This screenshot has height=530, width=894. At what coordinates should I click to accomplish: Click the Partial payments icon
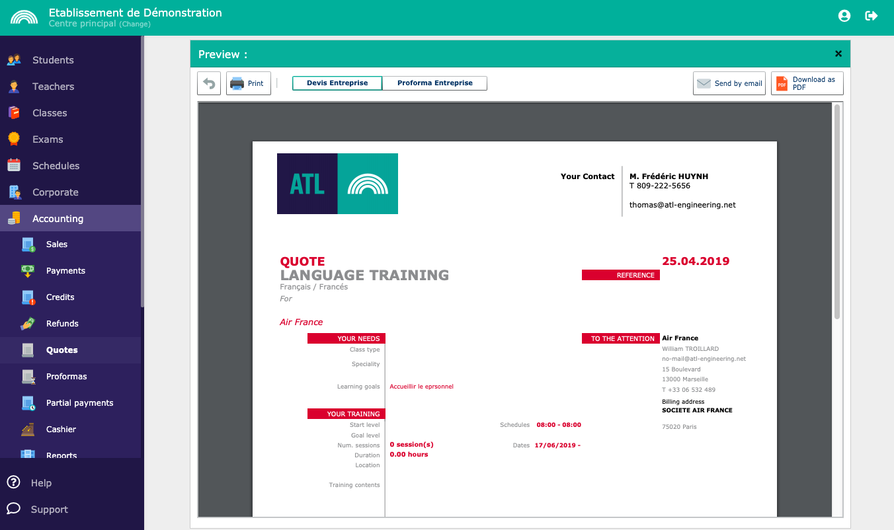[x=28, y=403]
